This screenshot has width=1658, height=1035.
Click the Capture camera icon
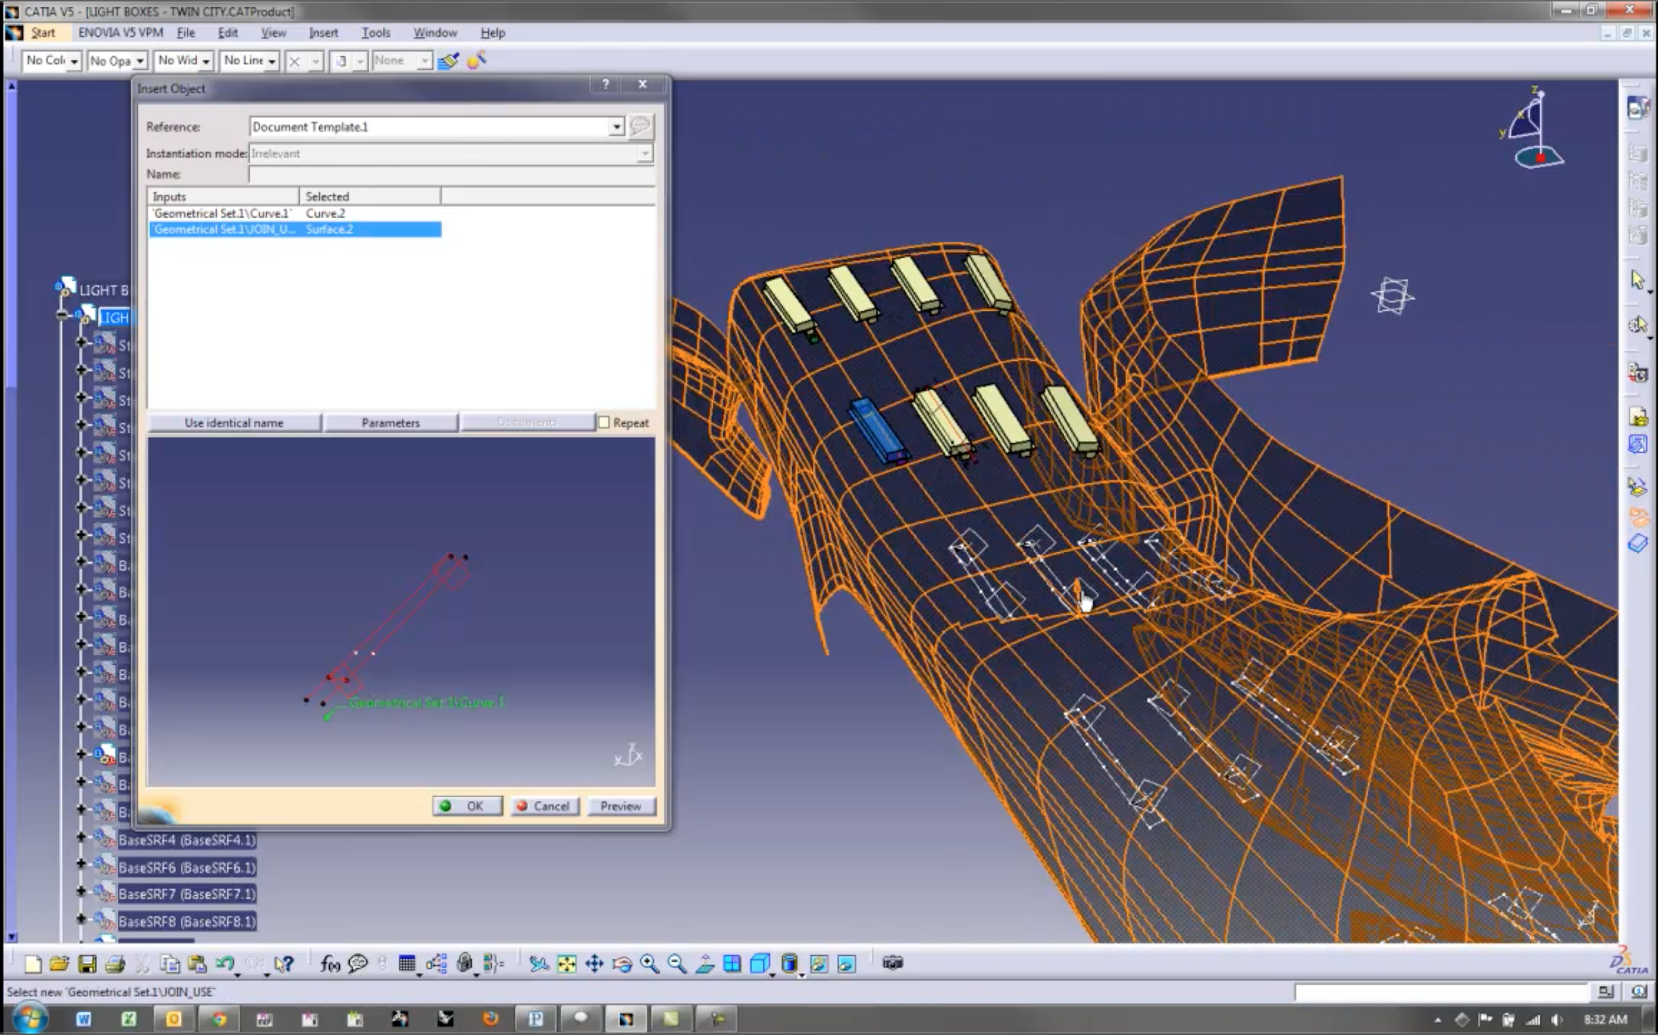(x=893, y=963)
